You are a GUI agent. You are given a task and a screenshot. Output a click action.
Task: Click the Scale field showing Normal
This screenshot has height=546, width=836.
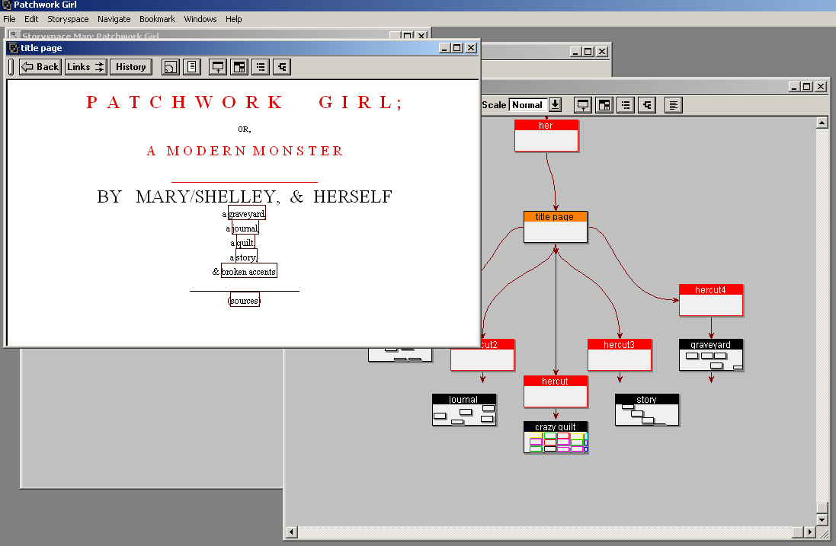528,105
